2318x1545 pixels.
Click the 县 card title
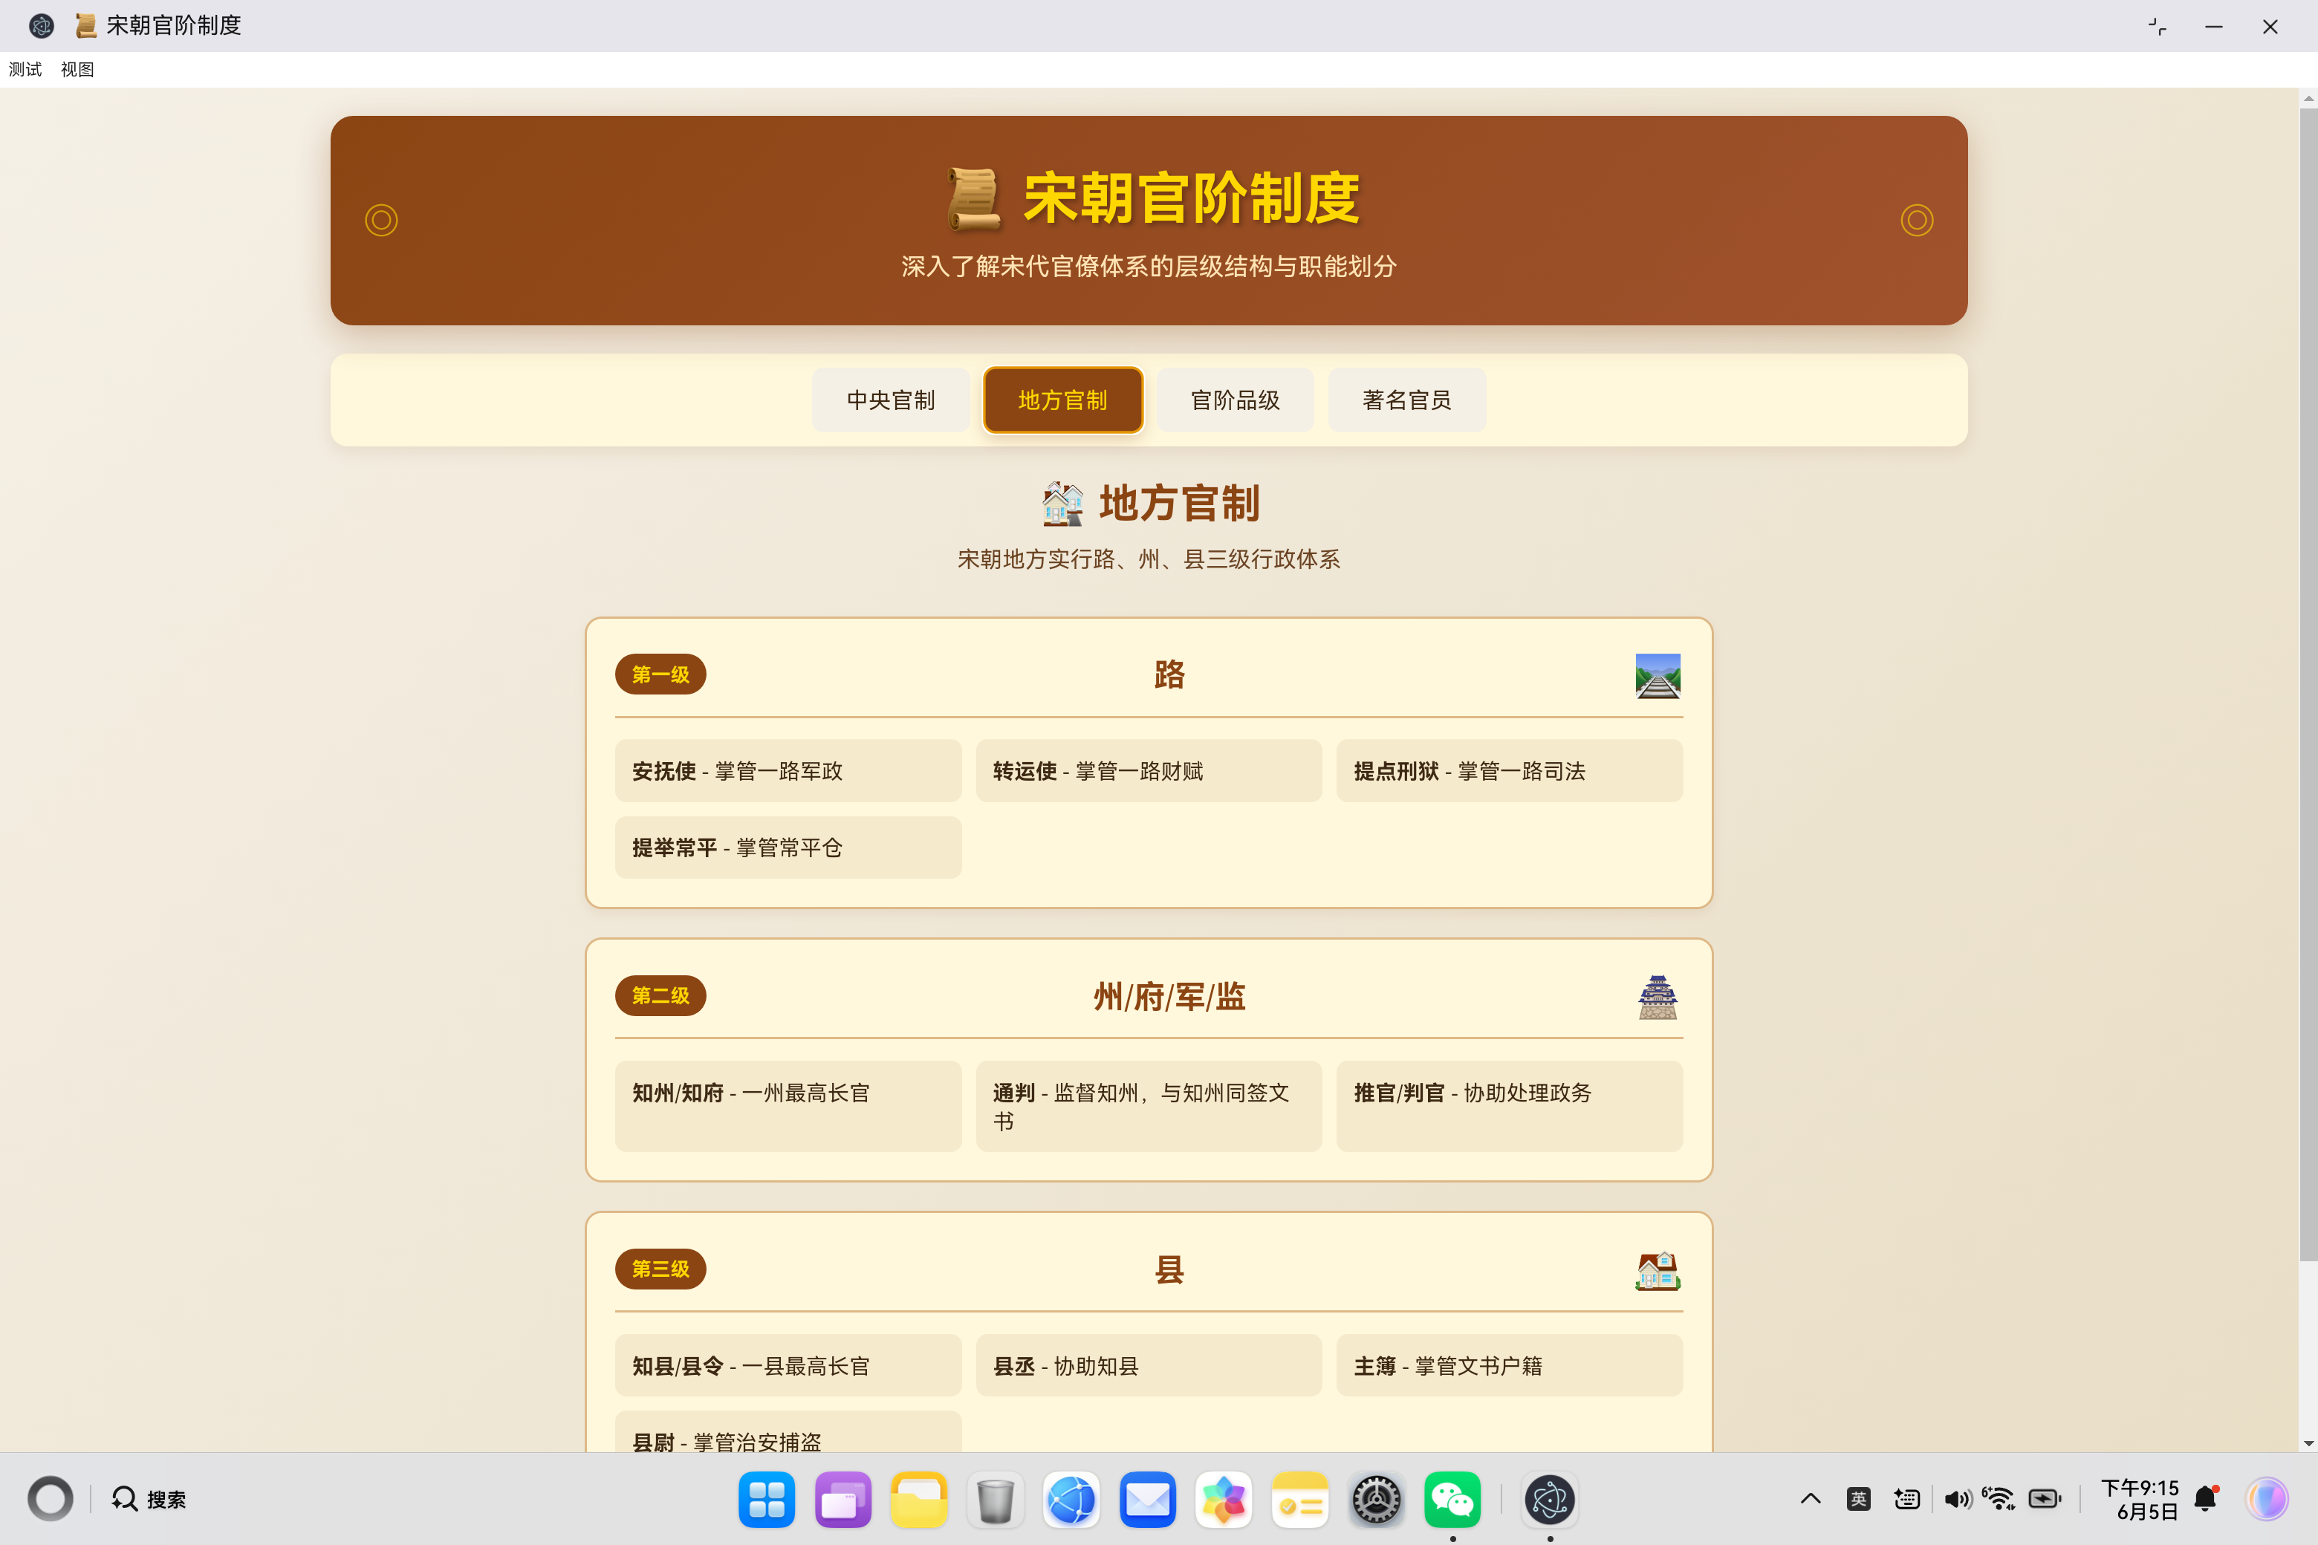tap(1170, 1270)
